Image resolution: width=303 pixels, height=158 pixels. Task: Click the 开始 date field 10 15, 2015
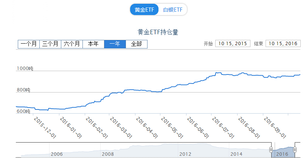tap(233, 43)
